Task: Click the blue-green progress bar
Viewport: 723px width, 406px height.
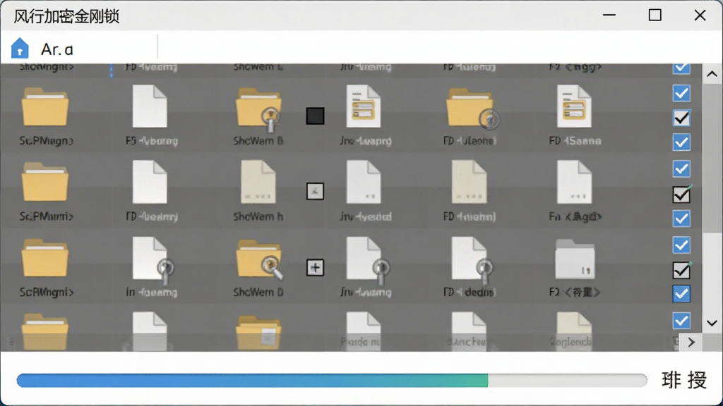Action: pyautogui.click(x=332, y=380)
